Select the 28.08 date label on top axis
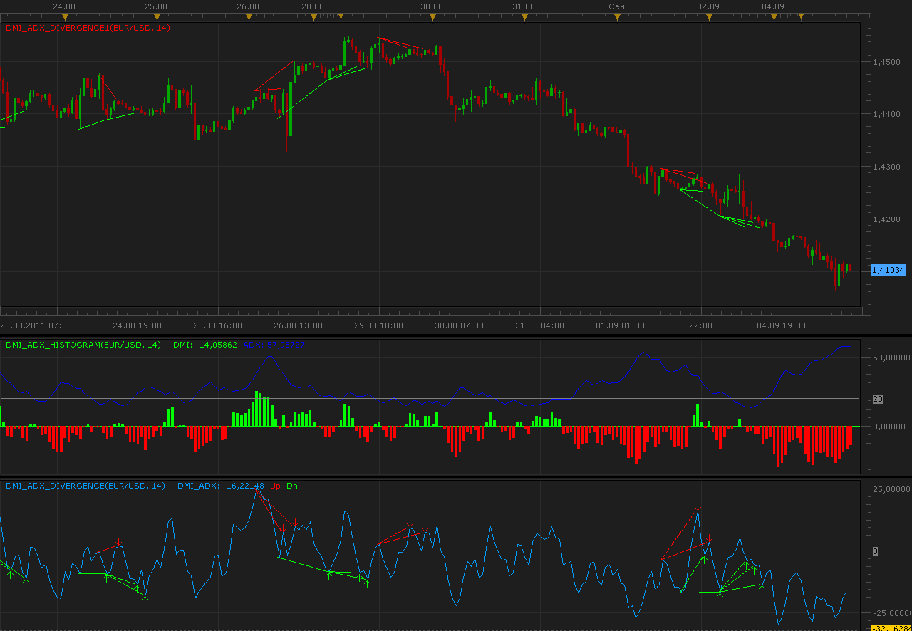 click(313, 6)
